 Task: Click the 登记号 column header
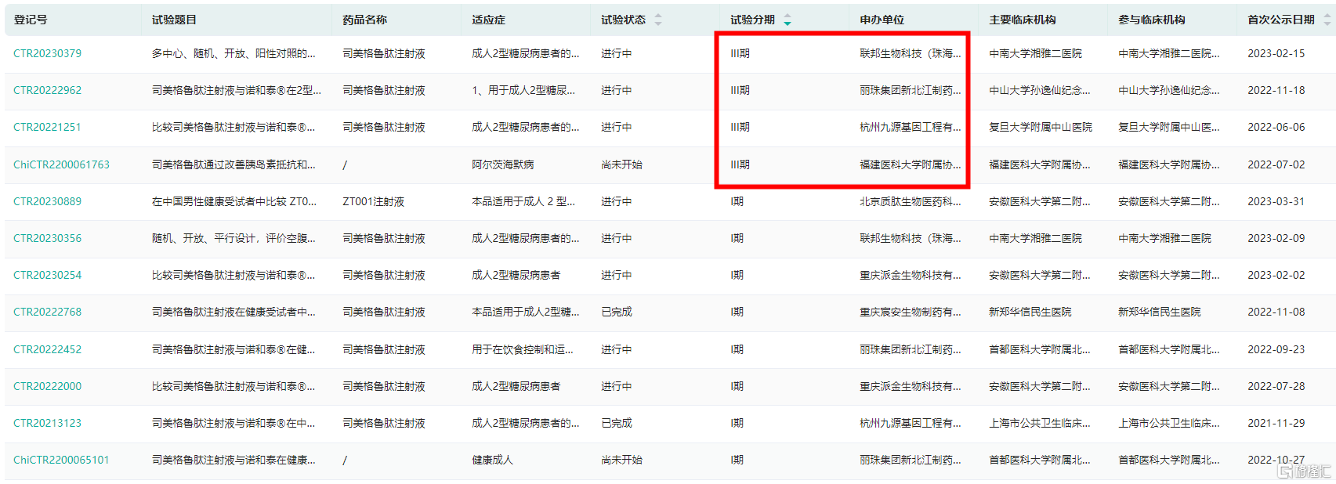point(31,20)
